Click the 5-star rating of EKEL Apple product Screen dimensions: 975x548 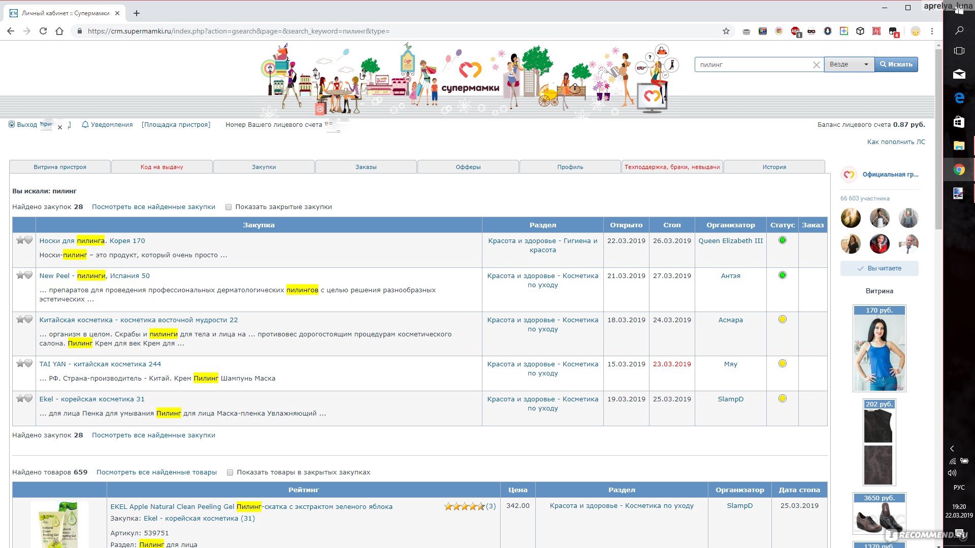pos(464,506)
